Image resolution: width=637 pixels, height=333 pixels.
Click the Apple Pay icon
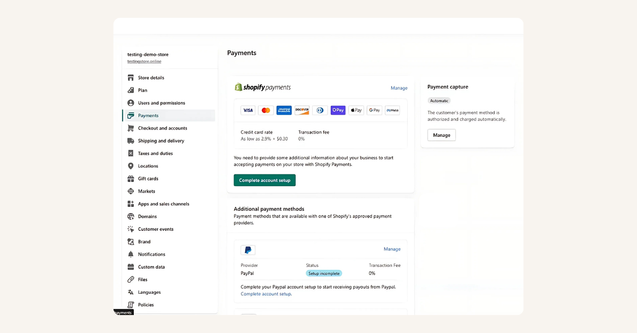[x=356, y=110]
